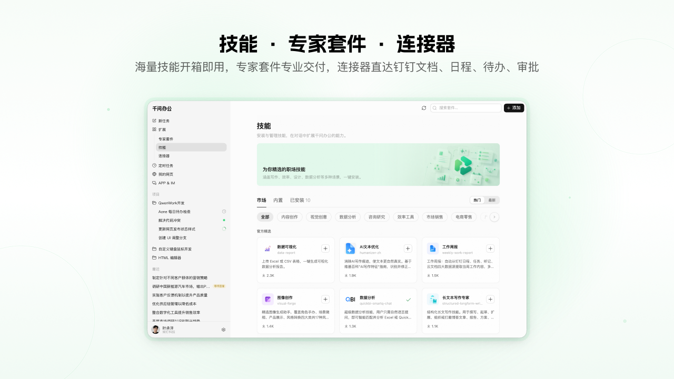Image resolution: width=674 pixels, height=379 pixels.
Task: Show more categories with the right chevron
Action: point(494,217)
